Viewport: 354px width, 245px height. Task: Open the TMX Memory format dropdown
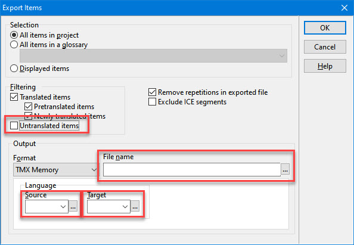[x=56, y=169]
